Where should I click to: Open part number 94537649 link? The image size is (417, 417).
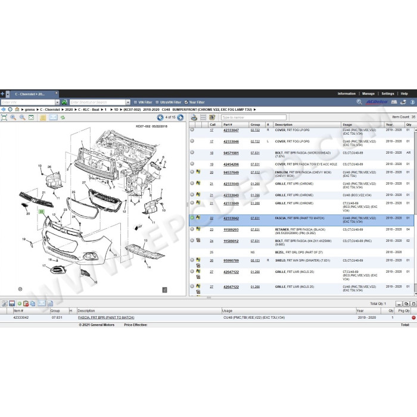(x=231, y=173)
